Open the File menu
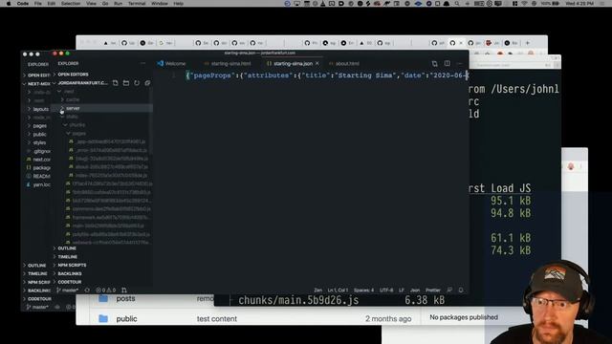This screenshot has height=344, width=612. coord(38,3)
